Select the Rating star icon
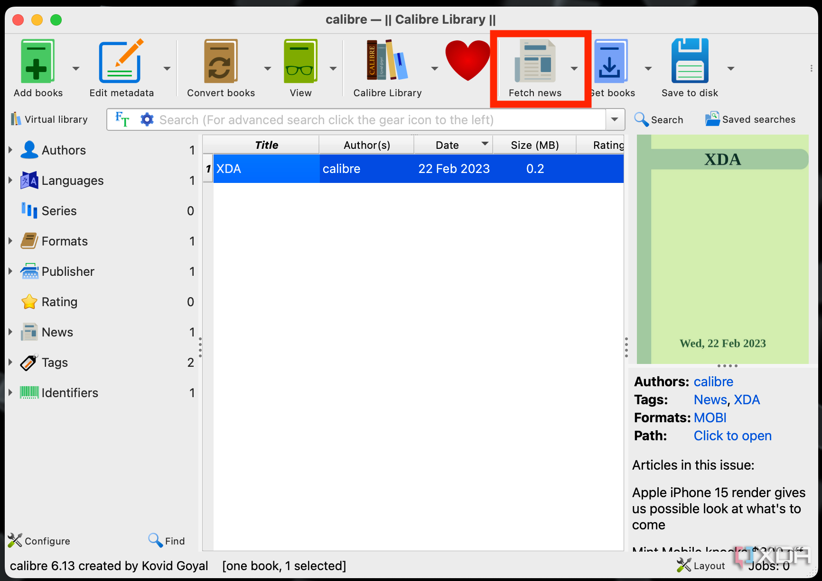 tap(29, 301)
